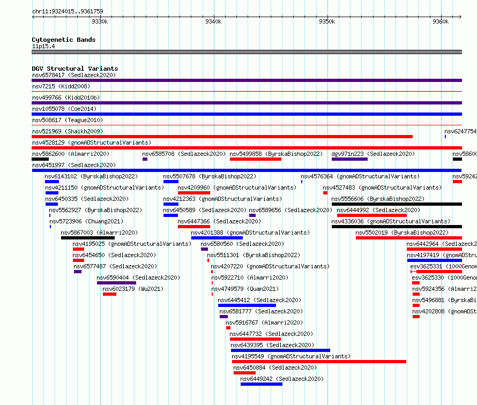Image resolution: width=477 pixels, height=405 pixels.
Task: Open the nsv6444992 (Sedlazeck2020) label
Action: 378,210
